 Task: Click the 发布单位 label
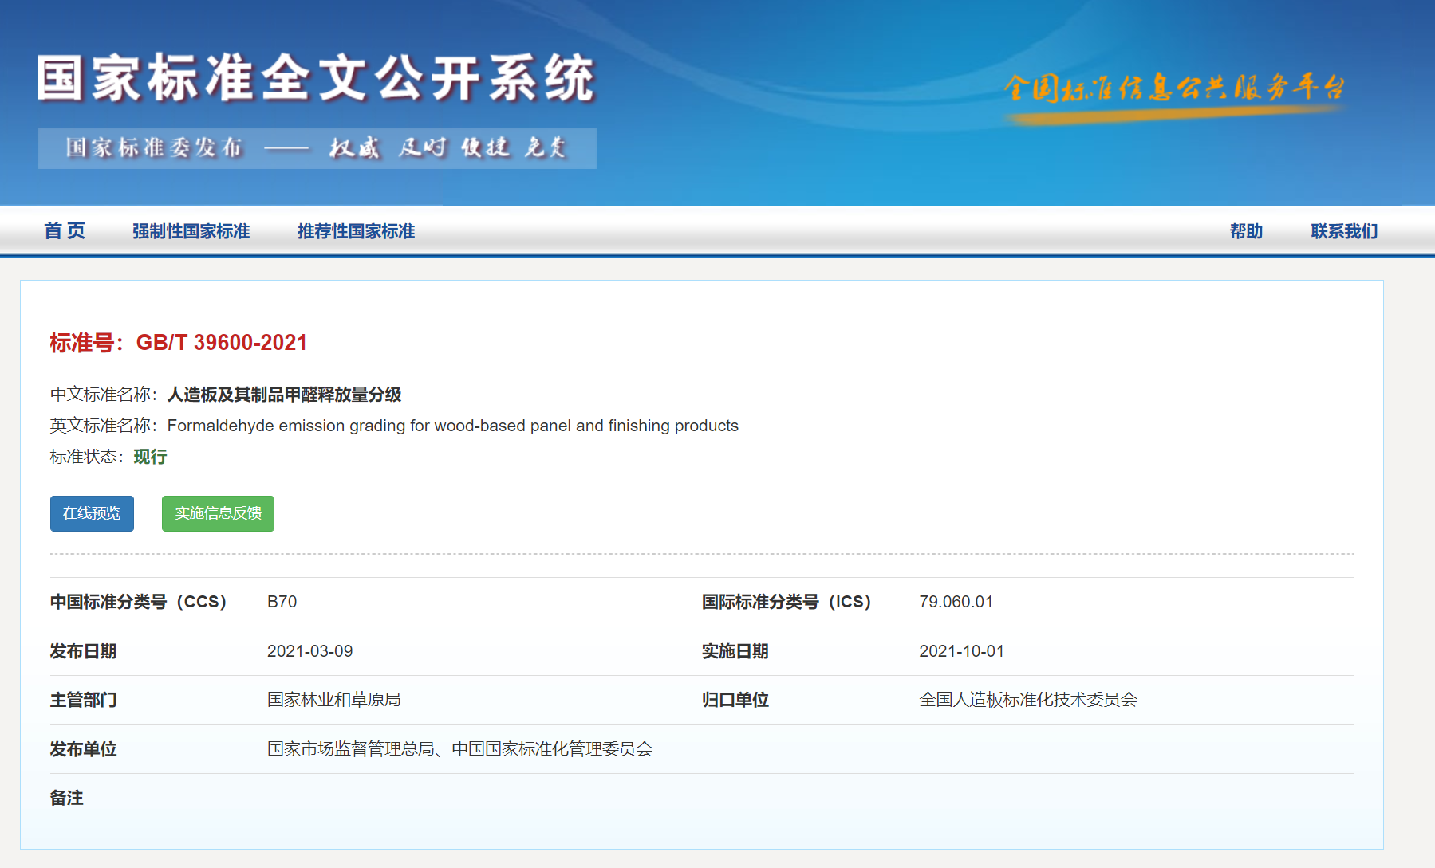[83, 749]
